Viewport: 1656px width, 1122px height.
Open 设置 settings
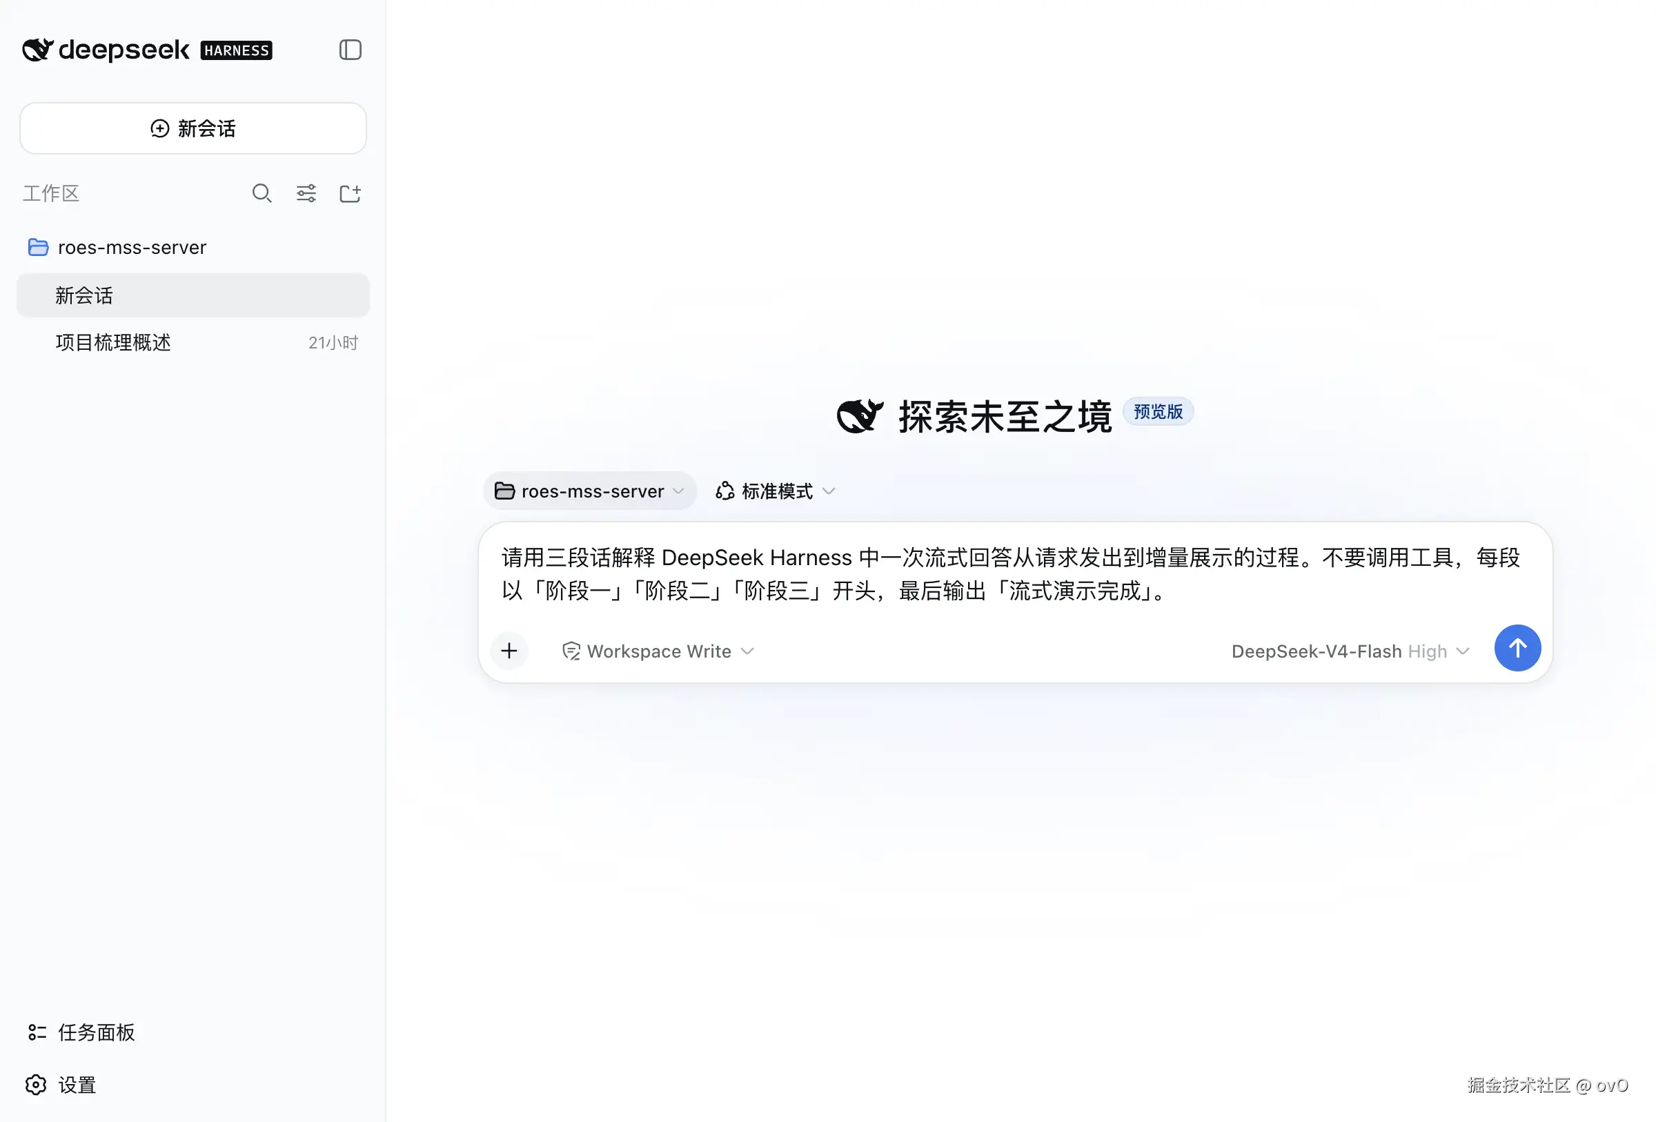[61, 1085]
